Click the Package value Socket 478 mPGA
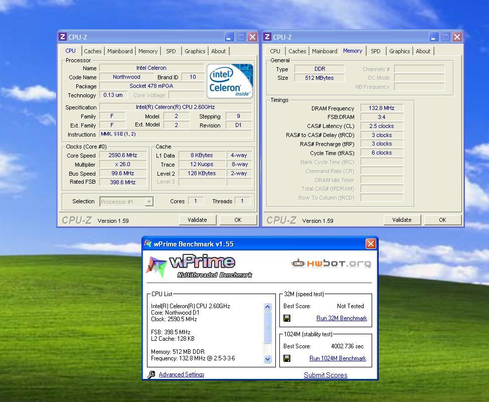This screenshot has height=402, width=489. 151,86
